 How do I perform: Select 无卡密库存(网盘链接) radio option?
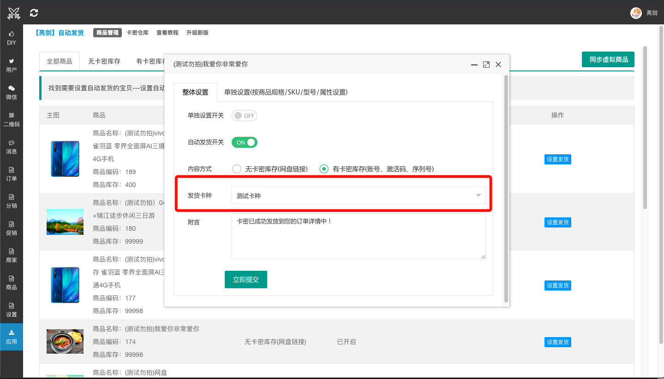coord(270,169)
